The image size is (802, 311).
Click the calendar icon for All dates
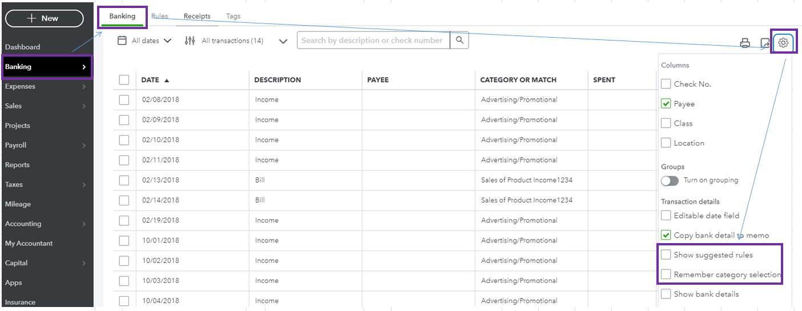(122, 41)
